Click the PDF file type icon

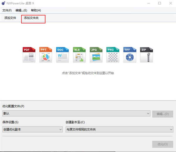29,55
